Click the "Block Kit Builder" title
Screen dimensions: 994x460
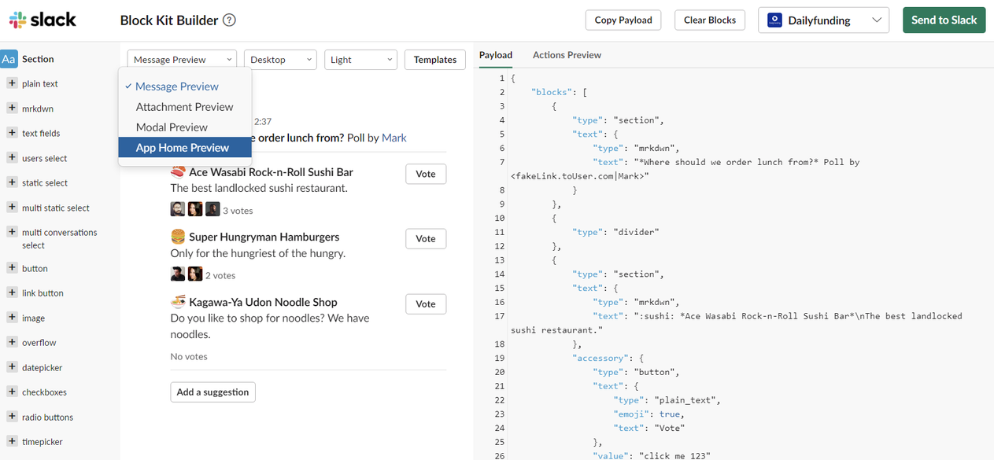169,20
